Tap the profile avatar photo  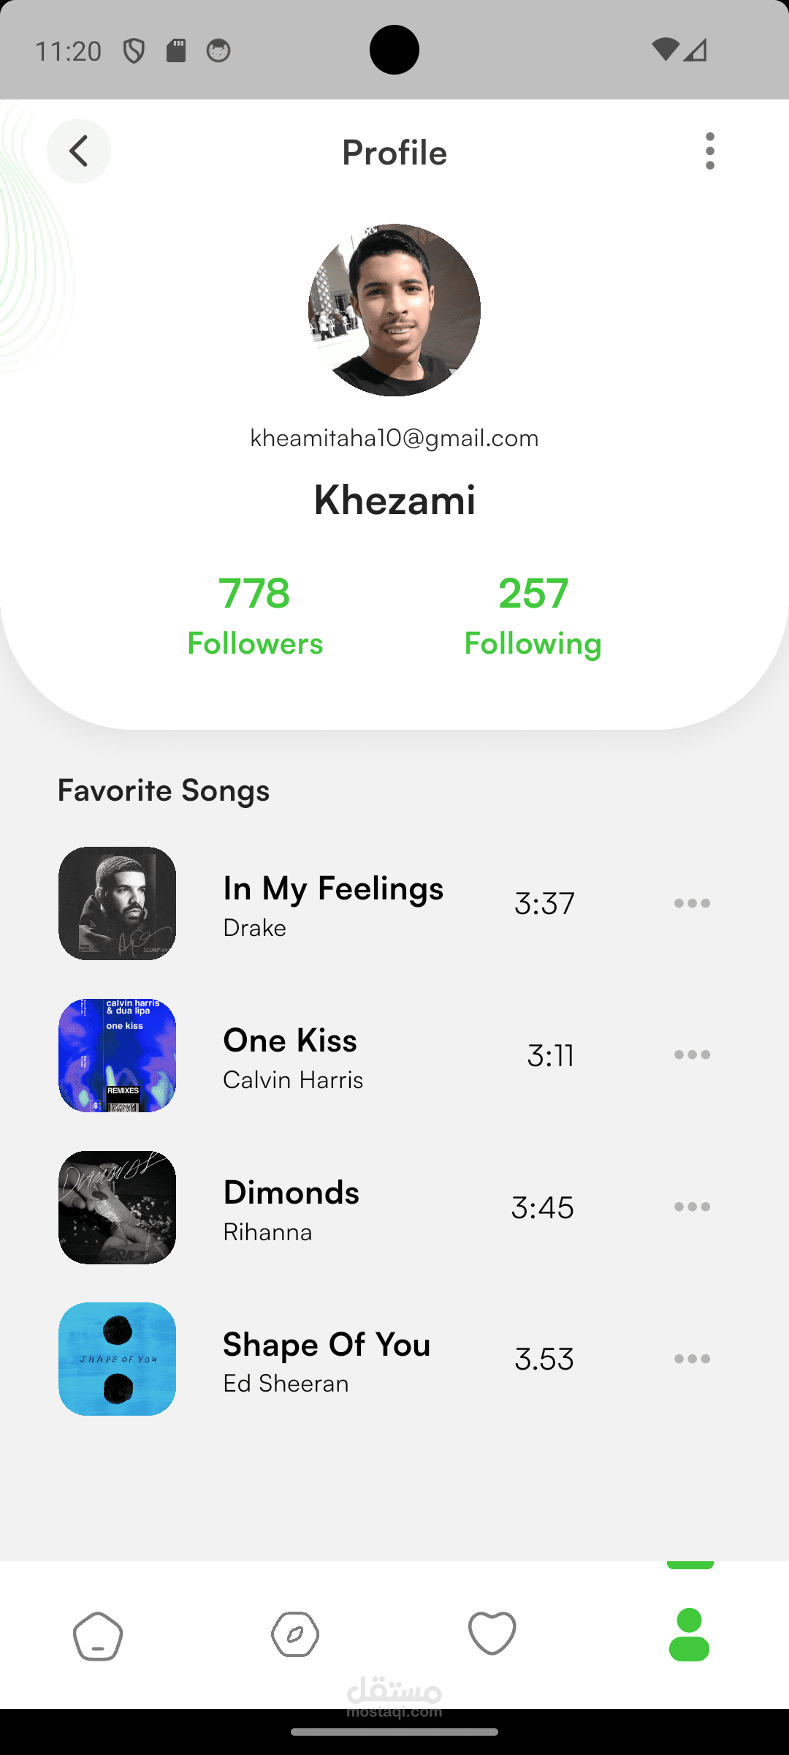tap(394, 310)
